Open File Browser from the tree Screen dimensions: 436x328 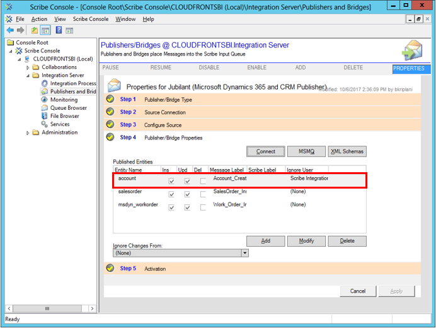[x=45, y=116]
